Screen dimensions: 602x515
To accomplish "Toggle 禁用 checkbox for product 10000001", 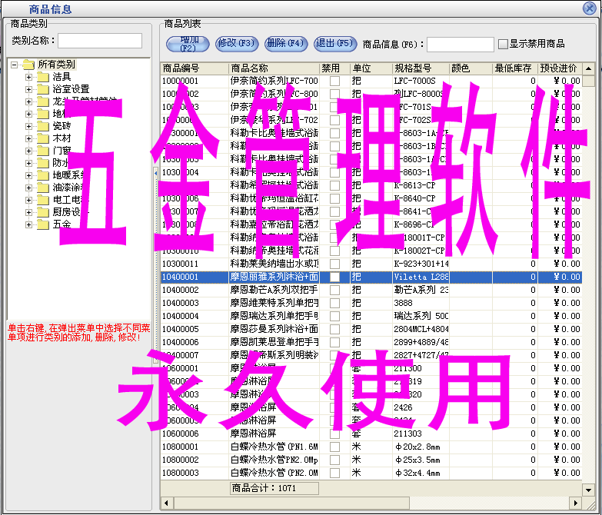I will tap(334, 81).
